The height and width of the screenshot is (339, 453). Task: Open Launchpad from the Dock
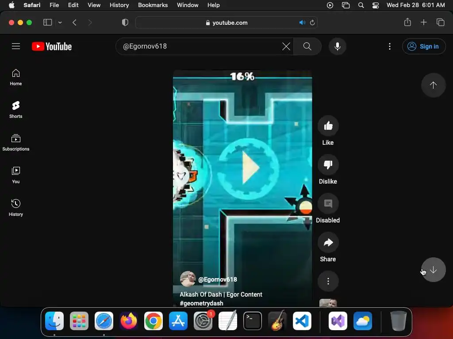[x=79, y=320]
